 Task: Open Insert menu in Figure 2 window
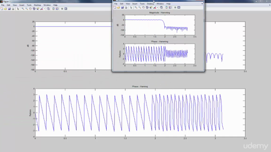coord(22,5)
